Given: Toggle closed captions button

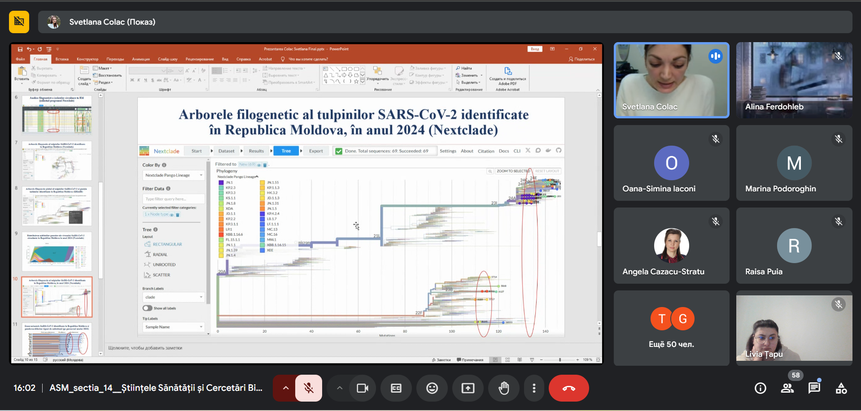Looking at the screenshot, I should point(396,388).
